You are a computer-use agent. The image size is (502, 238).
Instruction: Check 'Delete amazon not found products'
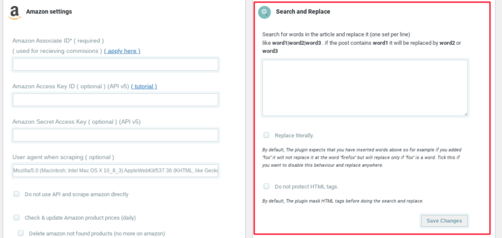(21, 233)
